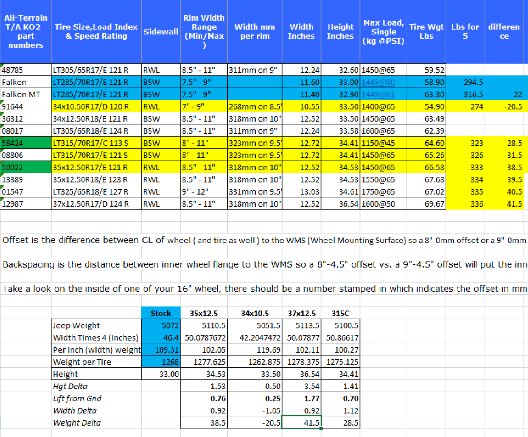The width and height of the screenshot is (528, 437).
Task: Select the bold Lift from Gnd value 1.77
Action: coord(302,398)
